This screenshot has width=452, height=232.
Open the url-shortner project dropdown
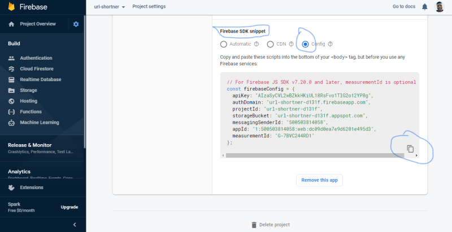click(110, 7)
